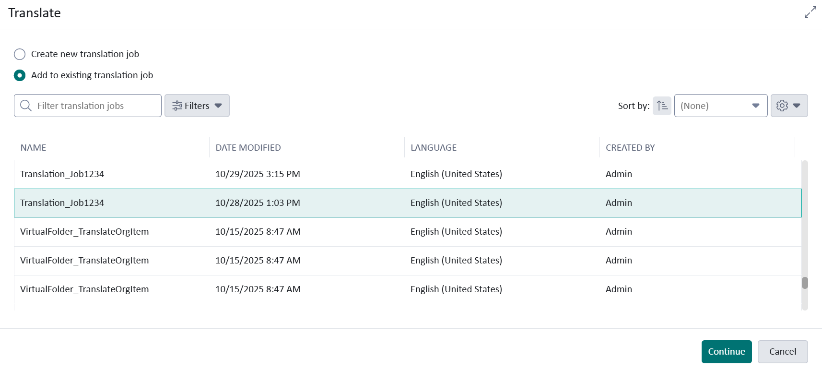Click the job list scrollbar thumb
The height and width of the screenshot is (370, 822).
click(x=805, y=283)
